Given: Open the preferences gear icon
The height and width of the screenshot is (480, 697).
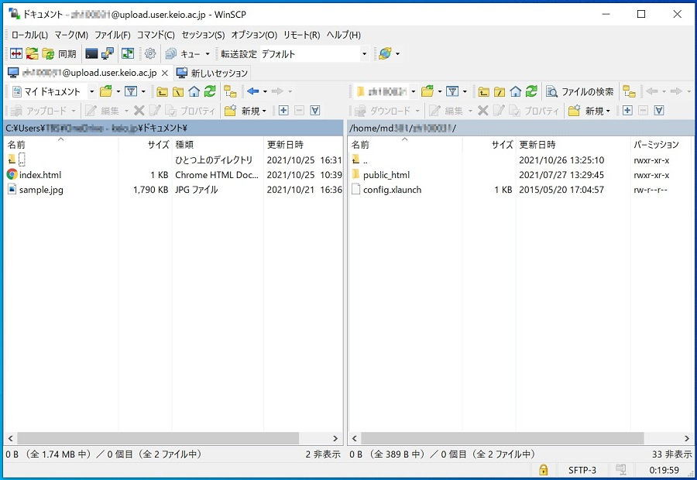Looking at the screenshot, I should coord(150,54).
